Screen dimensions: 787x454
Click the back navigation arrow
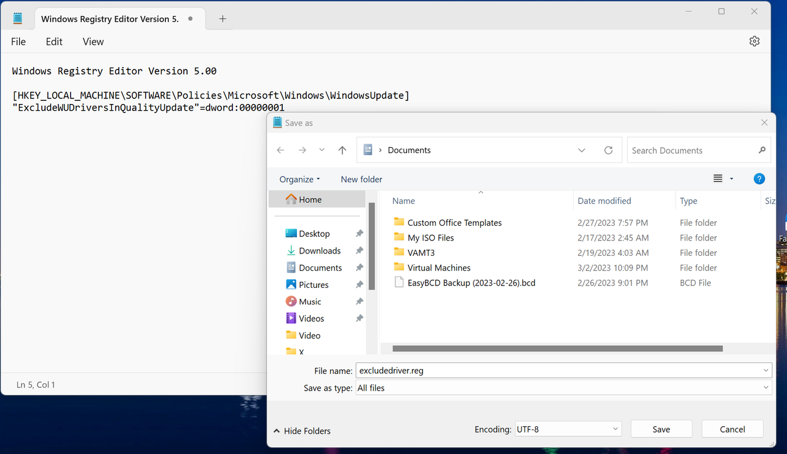tap(280, 149)
